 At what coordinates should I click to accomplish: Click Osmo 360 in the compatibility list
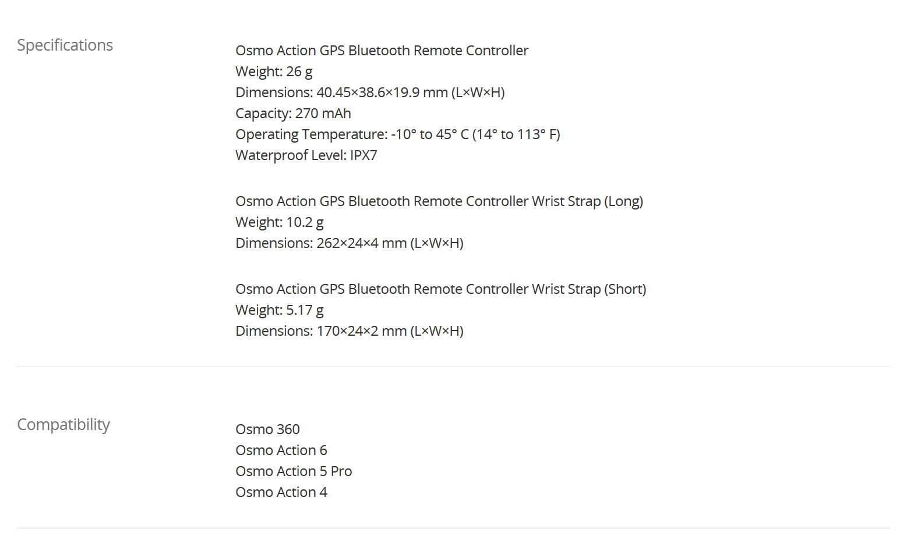coord(267,429)
